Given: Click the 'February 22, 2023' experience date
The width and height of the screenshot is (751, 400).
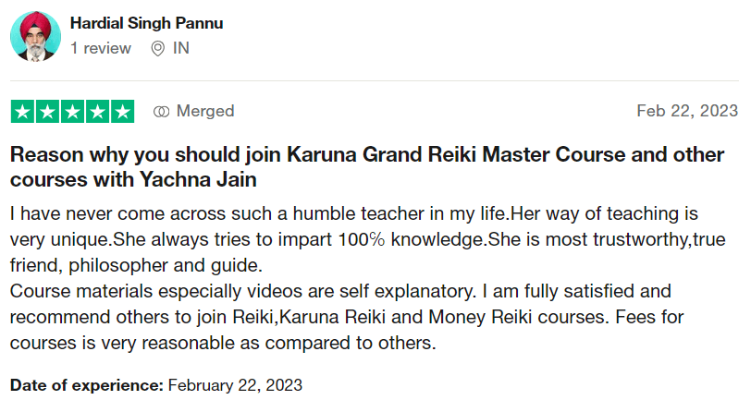Looking at the screenshot, I should pos(235,385).
